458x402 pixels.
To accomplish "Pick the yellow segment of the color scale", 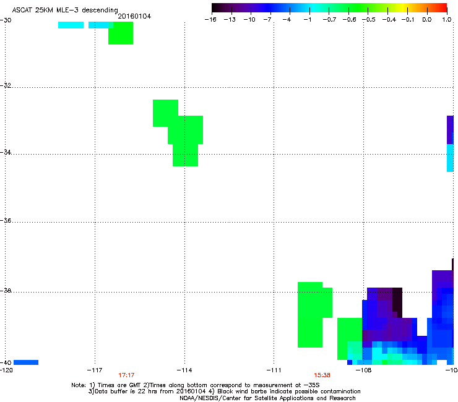I will tap(404, 8).
